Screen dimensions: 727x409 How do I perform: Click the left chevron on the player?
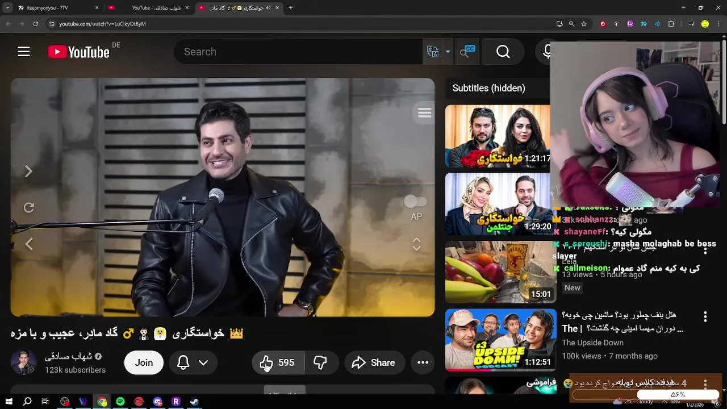28,244
